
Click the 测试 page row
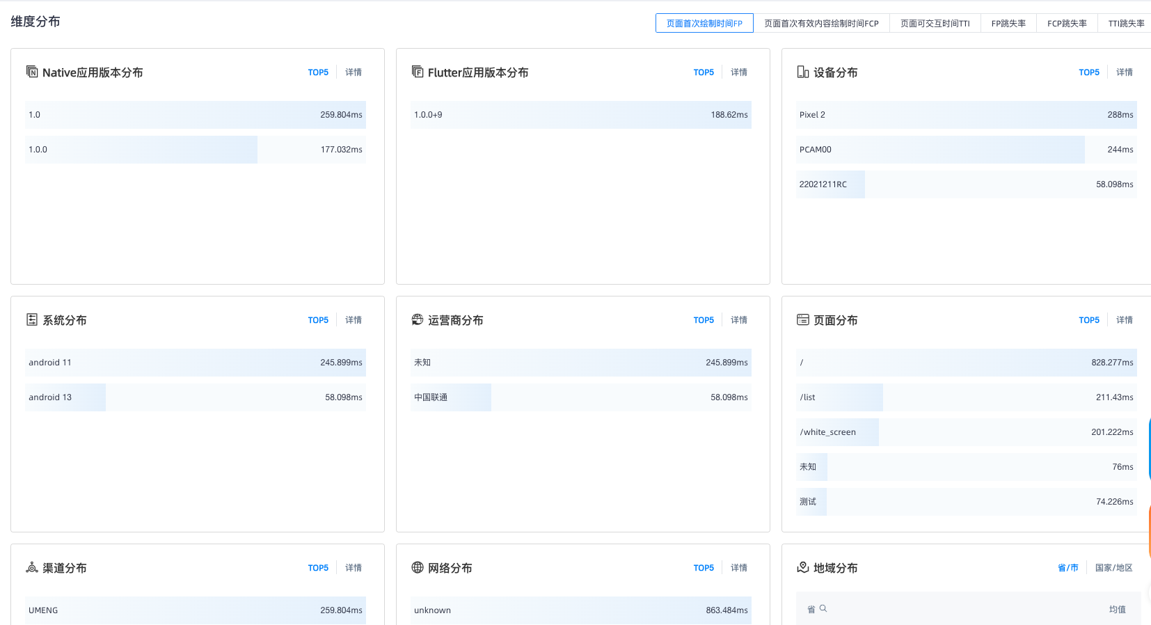(967, 502)
